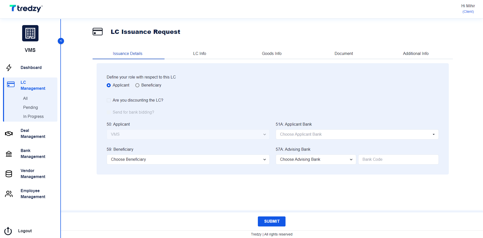Open the Choose Applicant Bank dropdown
483x238 pixels.
tap(357, 134)
